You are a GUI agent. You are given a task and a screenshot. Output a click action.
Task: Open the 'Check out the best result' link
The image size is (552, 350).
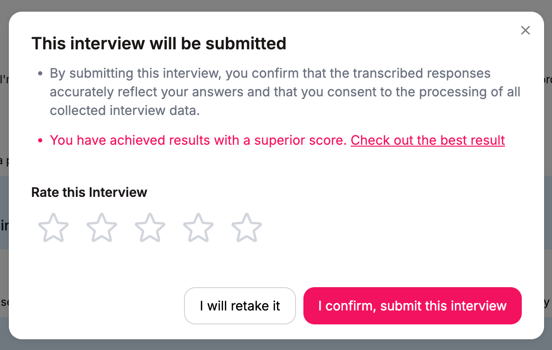tap(428, 140)
